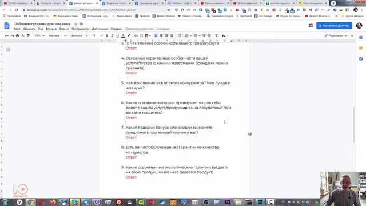Open Photoshop from the taskbar
The image size is (366, 206).
tap(260, 202)
